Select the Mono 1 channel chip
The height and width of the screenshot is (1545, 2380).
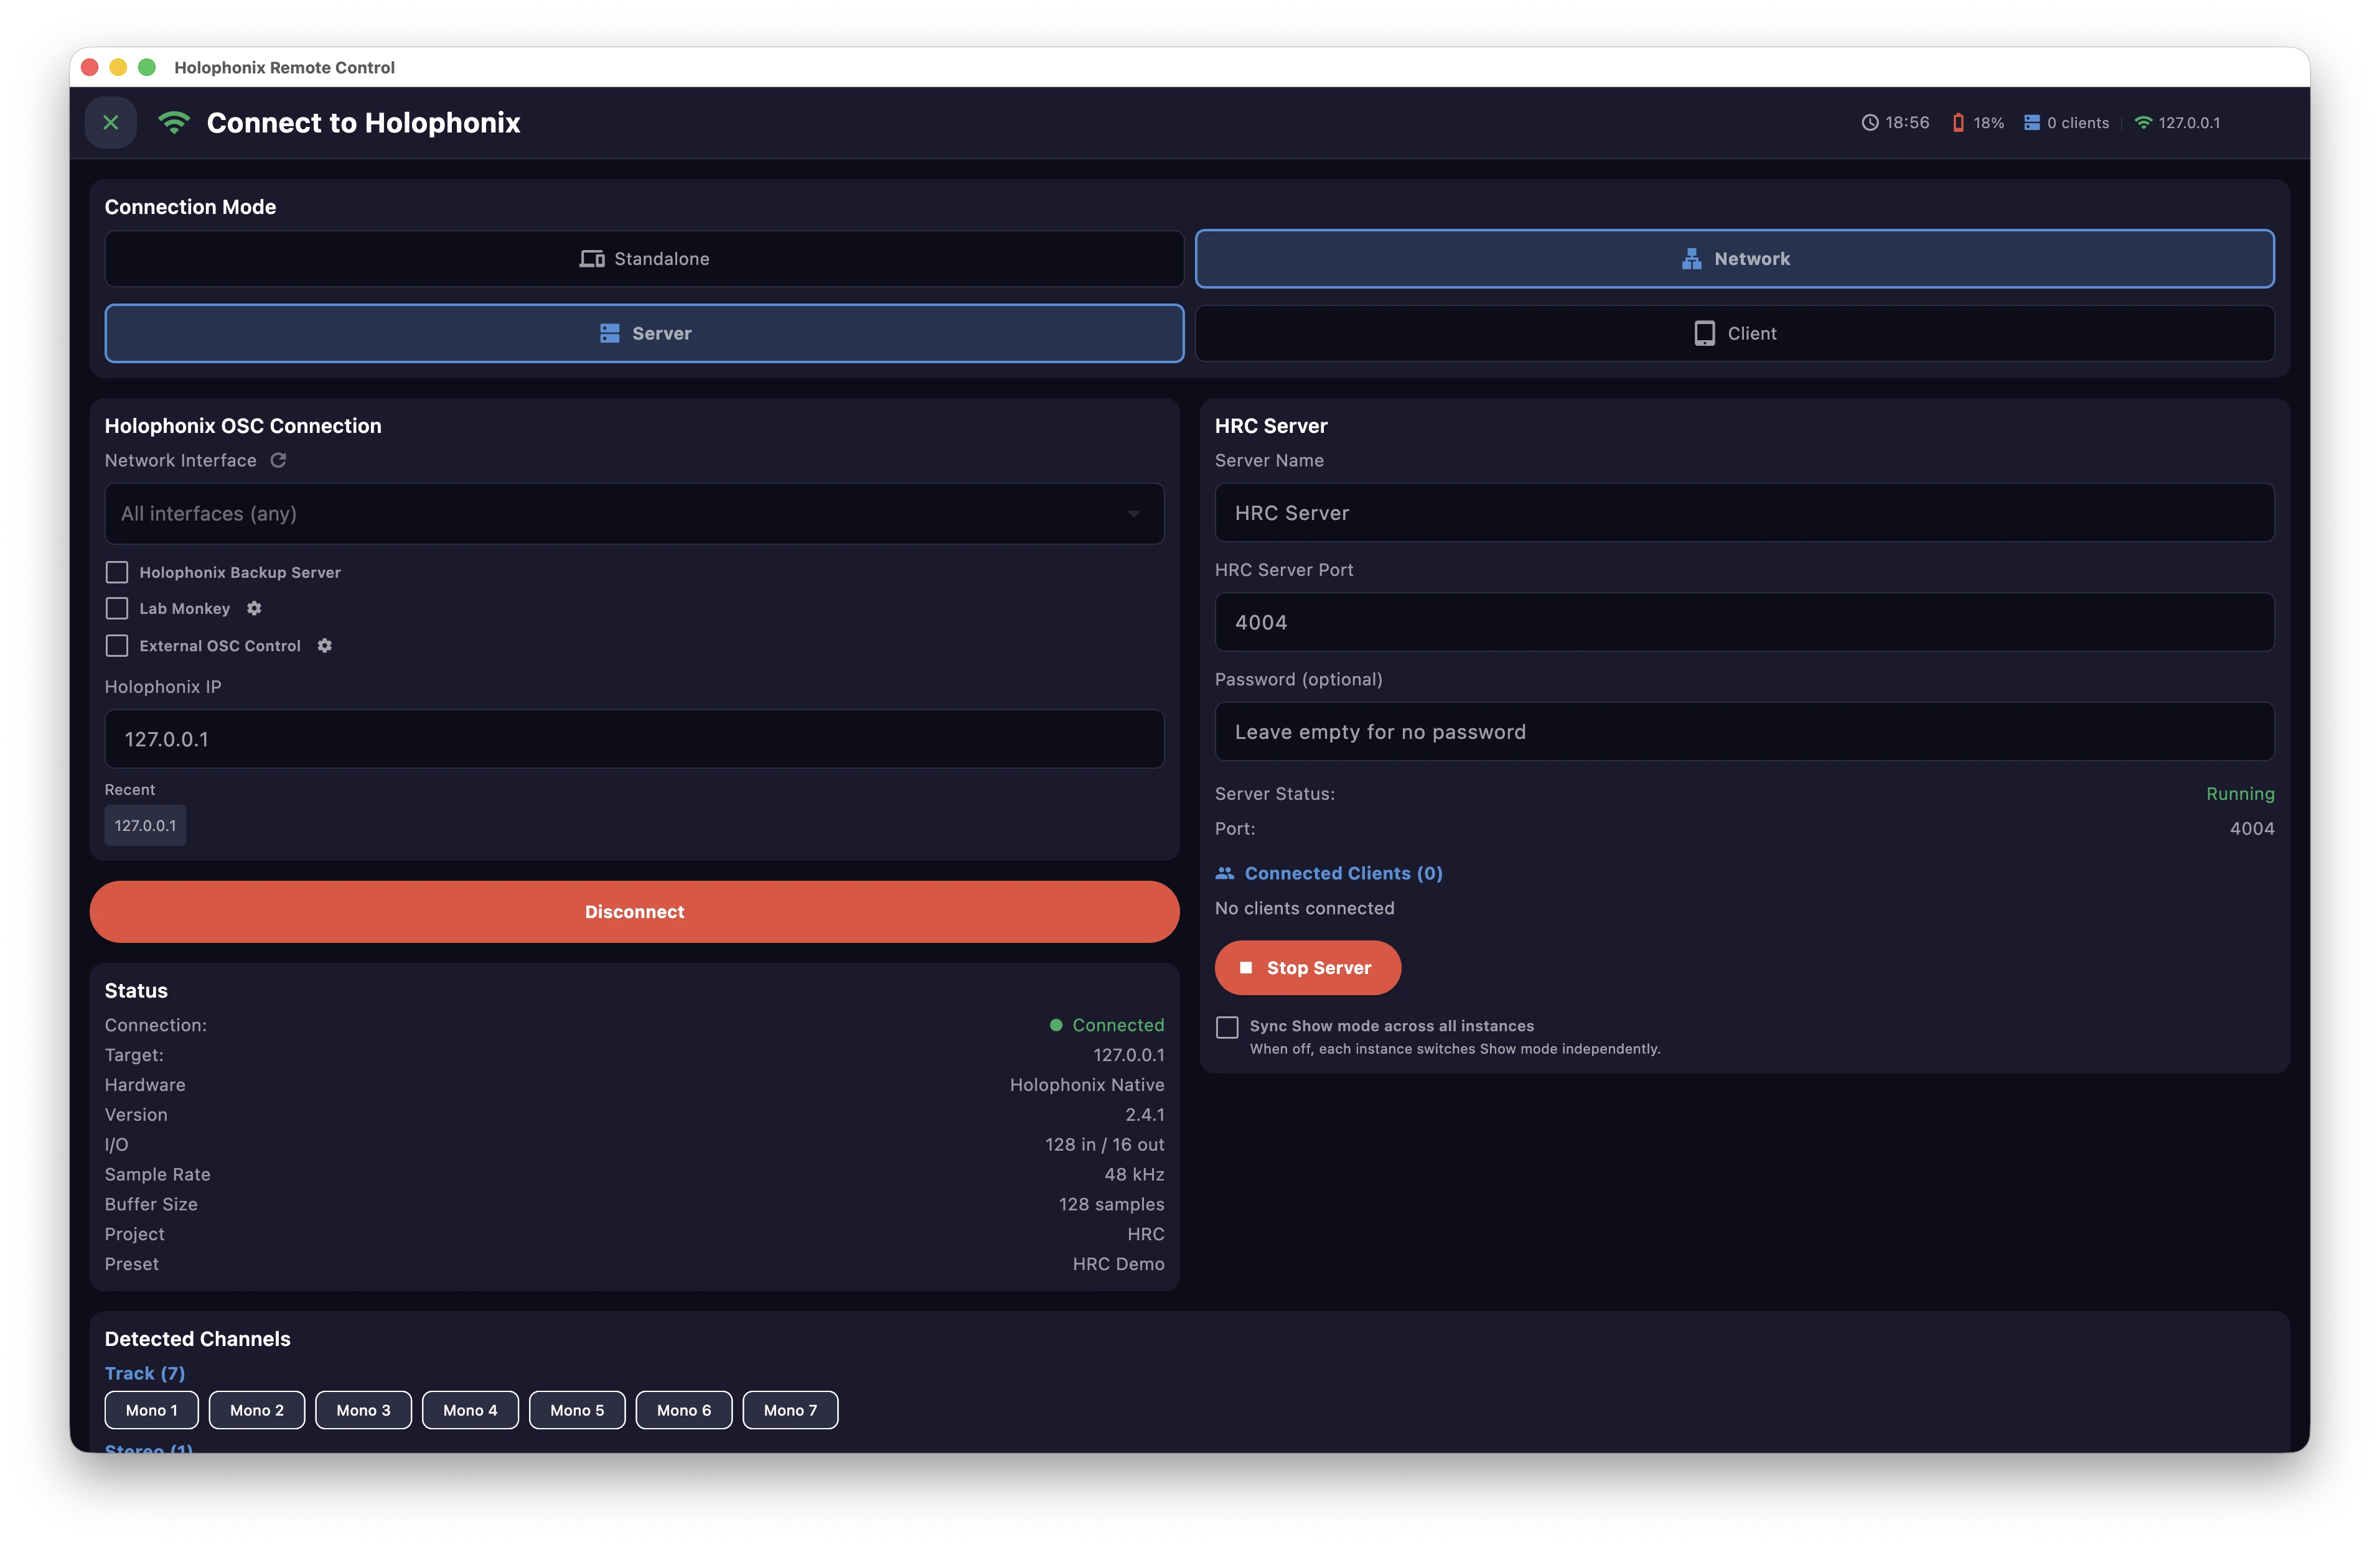point(151,1410)
